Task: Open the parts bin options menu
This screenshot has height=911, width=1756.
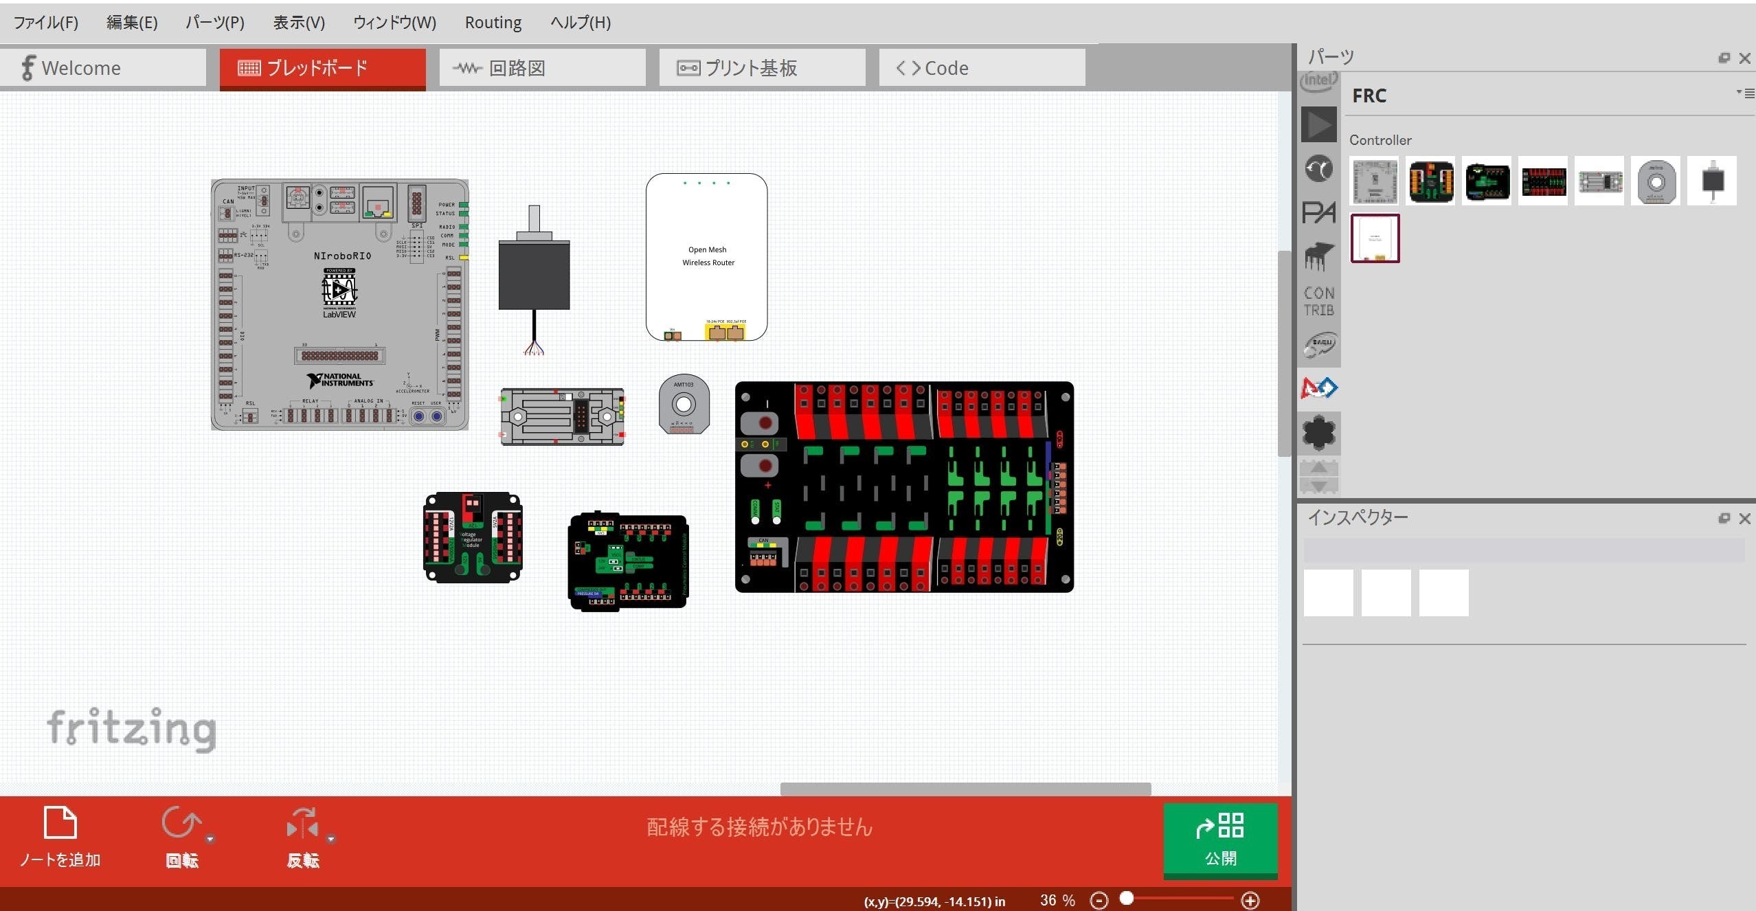Action: (x=1745, y=93)
